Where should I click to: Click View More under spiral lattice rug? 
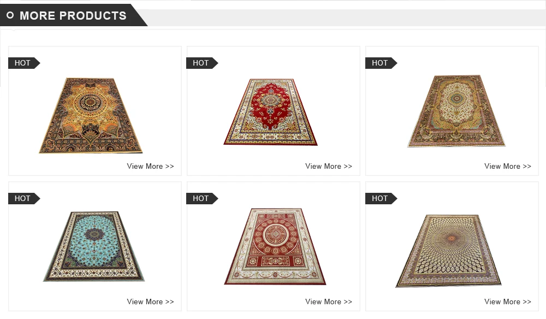pyautogui.click(x=508, y=302)
